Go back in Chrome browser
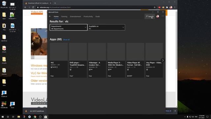Viewport: 211px width, 119px height. tap(25, 7)
